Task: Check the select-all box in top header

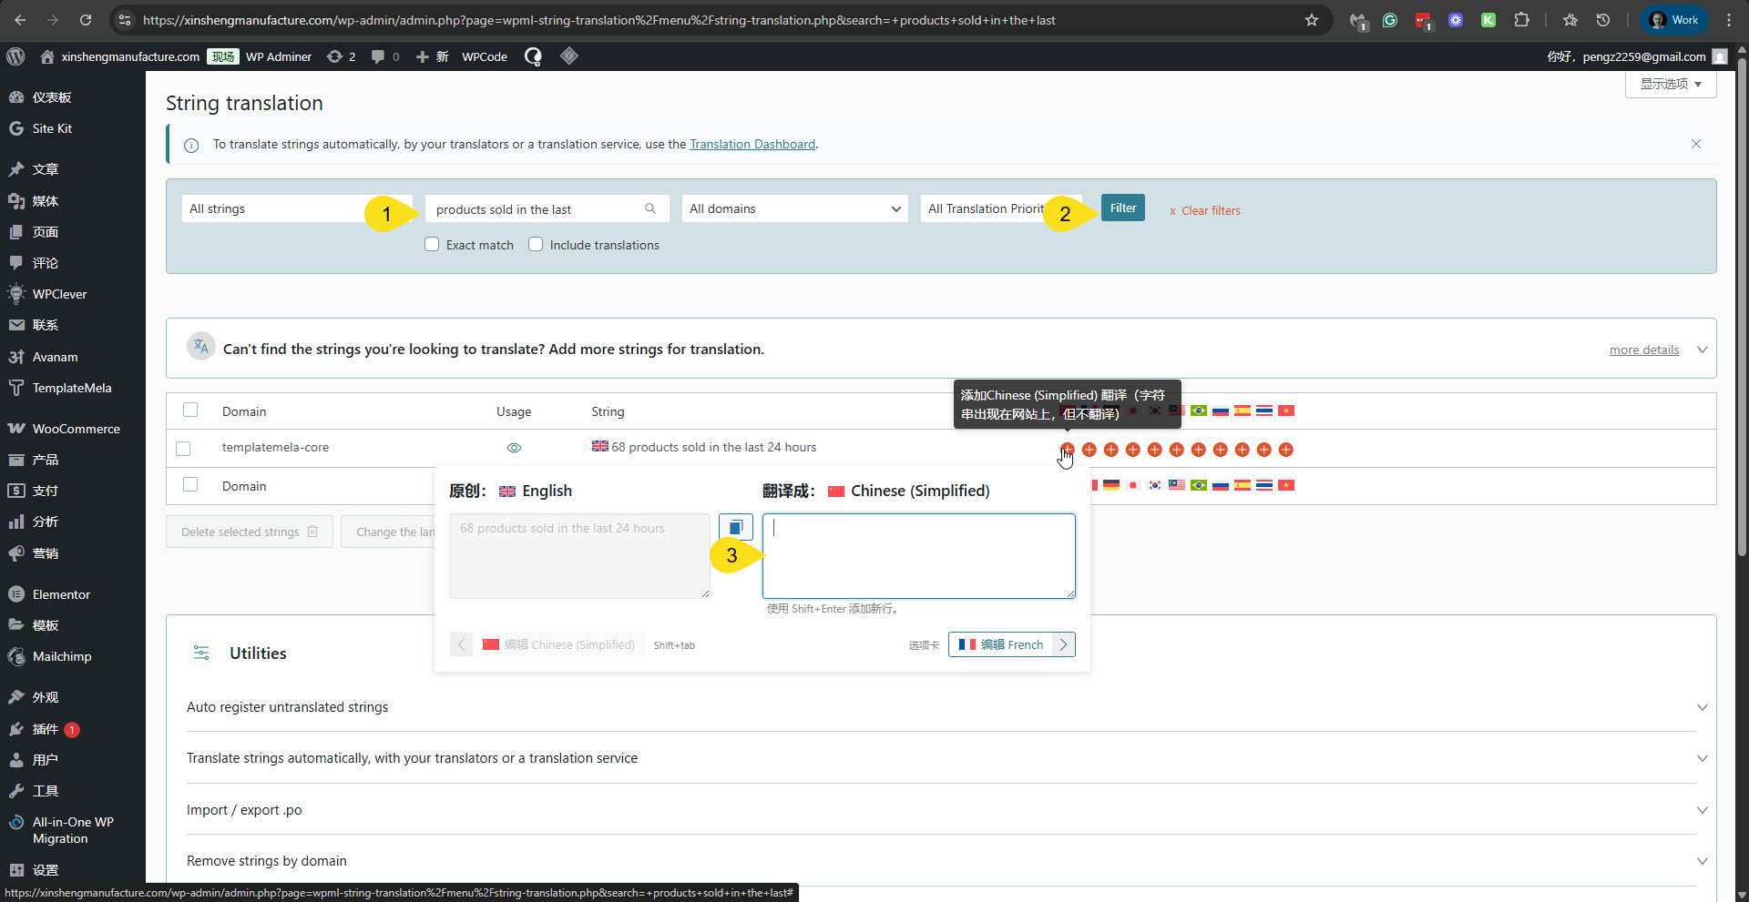Action: point(190,410)
